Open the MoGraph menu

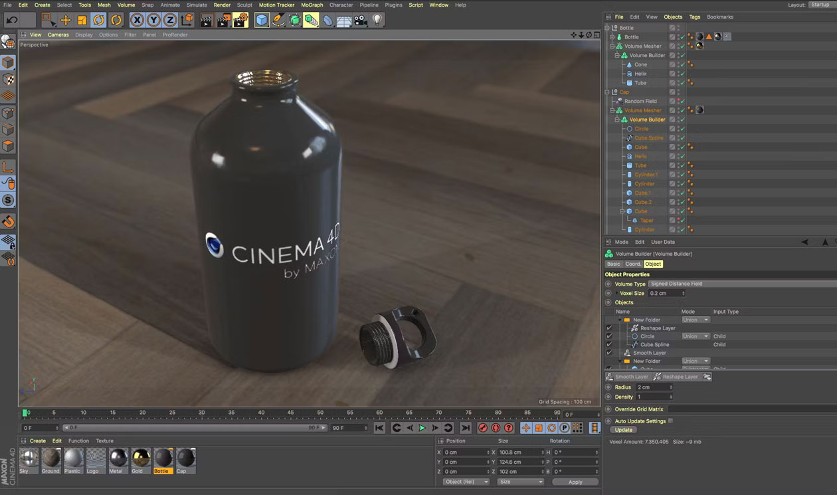point(312,5)
